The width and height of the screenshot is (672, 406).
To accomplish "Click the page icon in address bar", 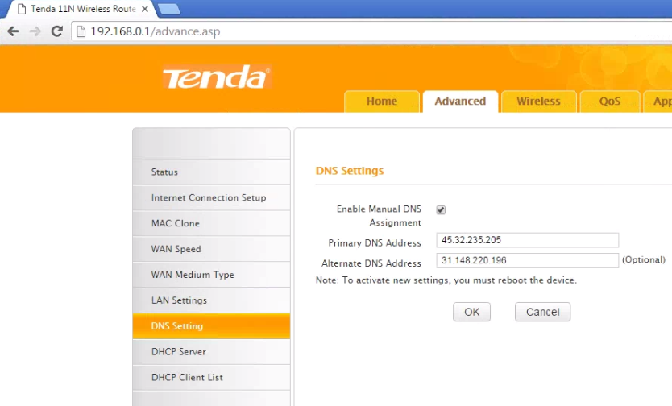I will (81, 31).
